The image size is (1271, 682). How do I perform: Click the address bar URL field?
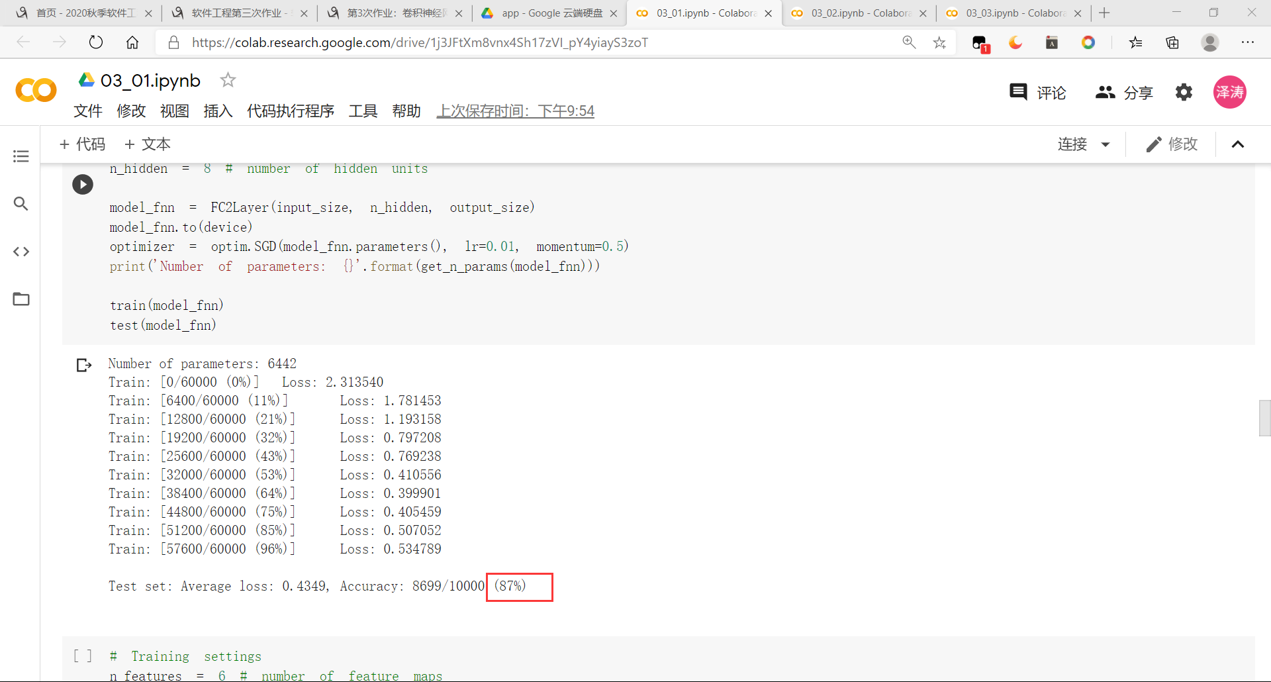[420, 42]
